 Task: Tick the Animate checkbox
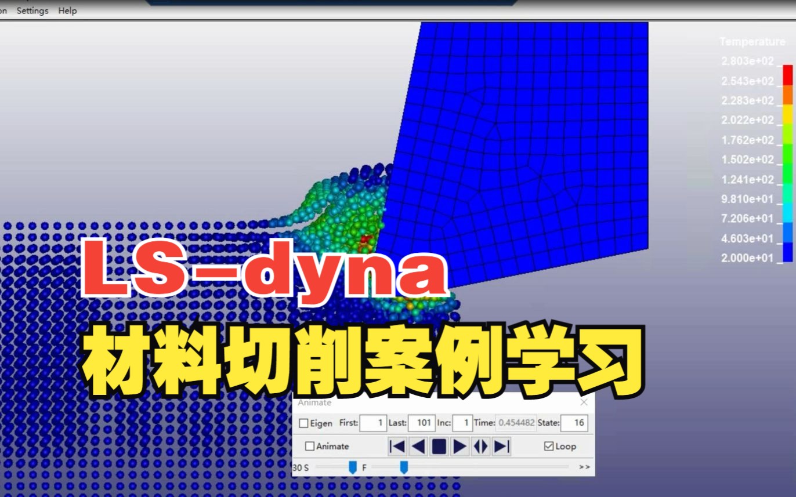click(310, 446)
